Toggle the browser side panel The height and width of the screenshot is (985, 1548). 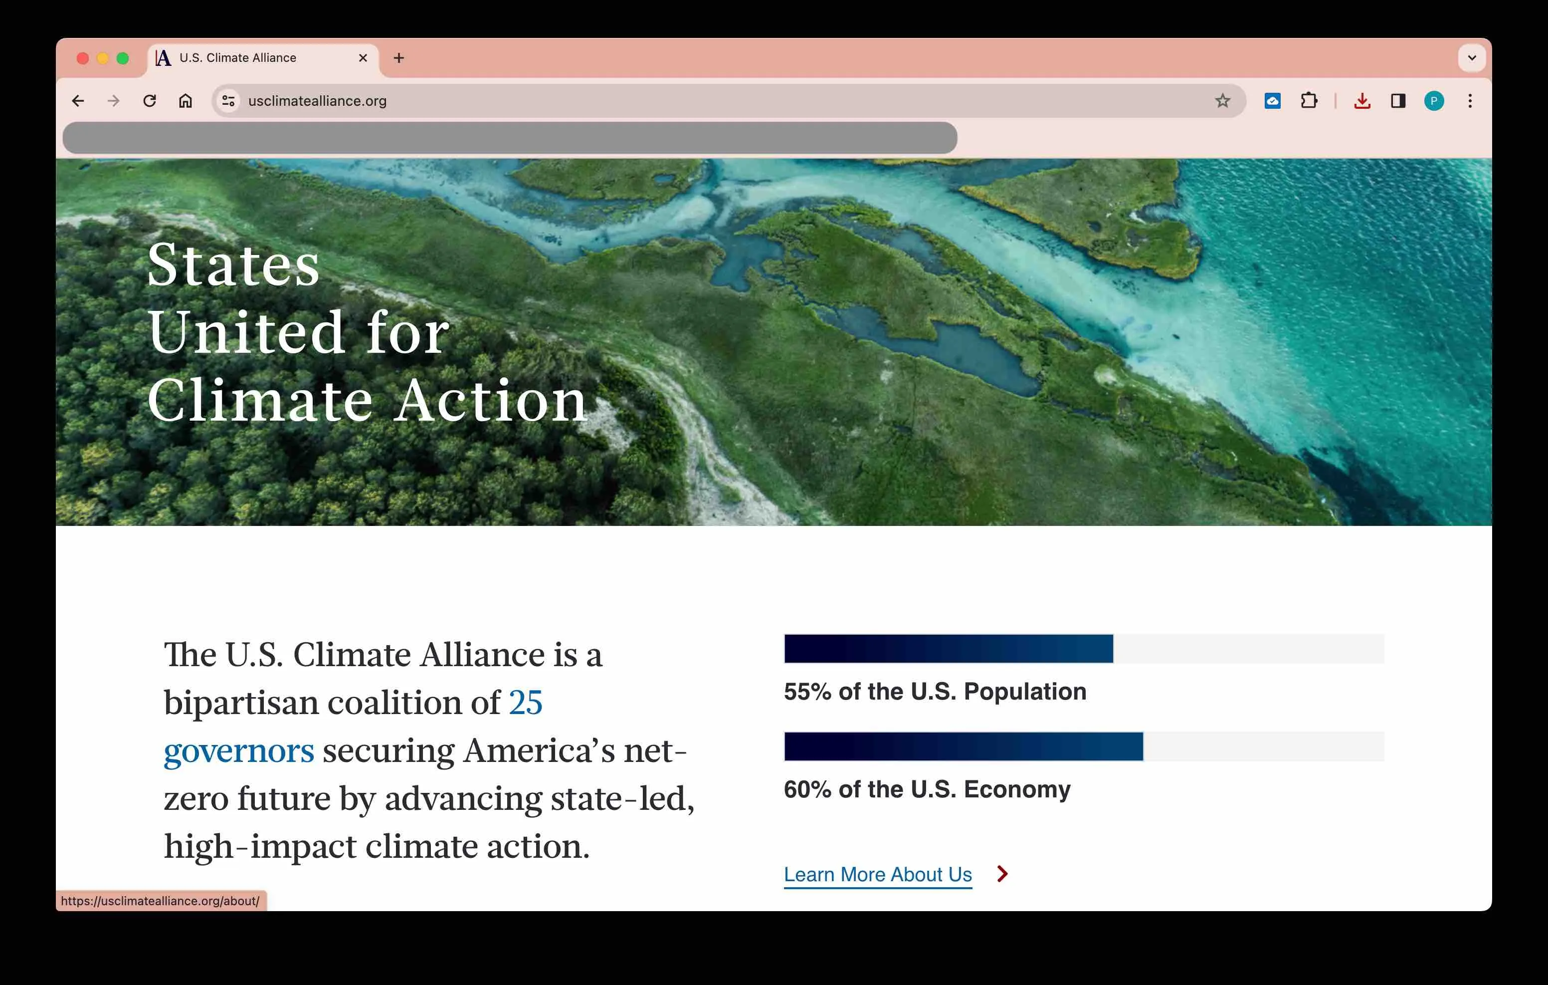pos(1398,101)
